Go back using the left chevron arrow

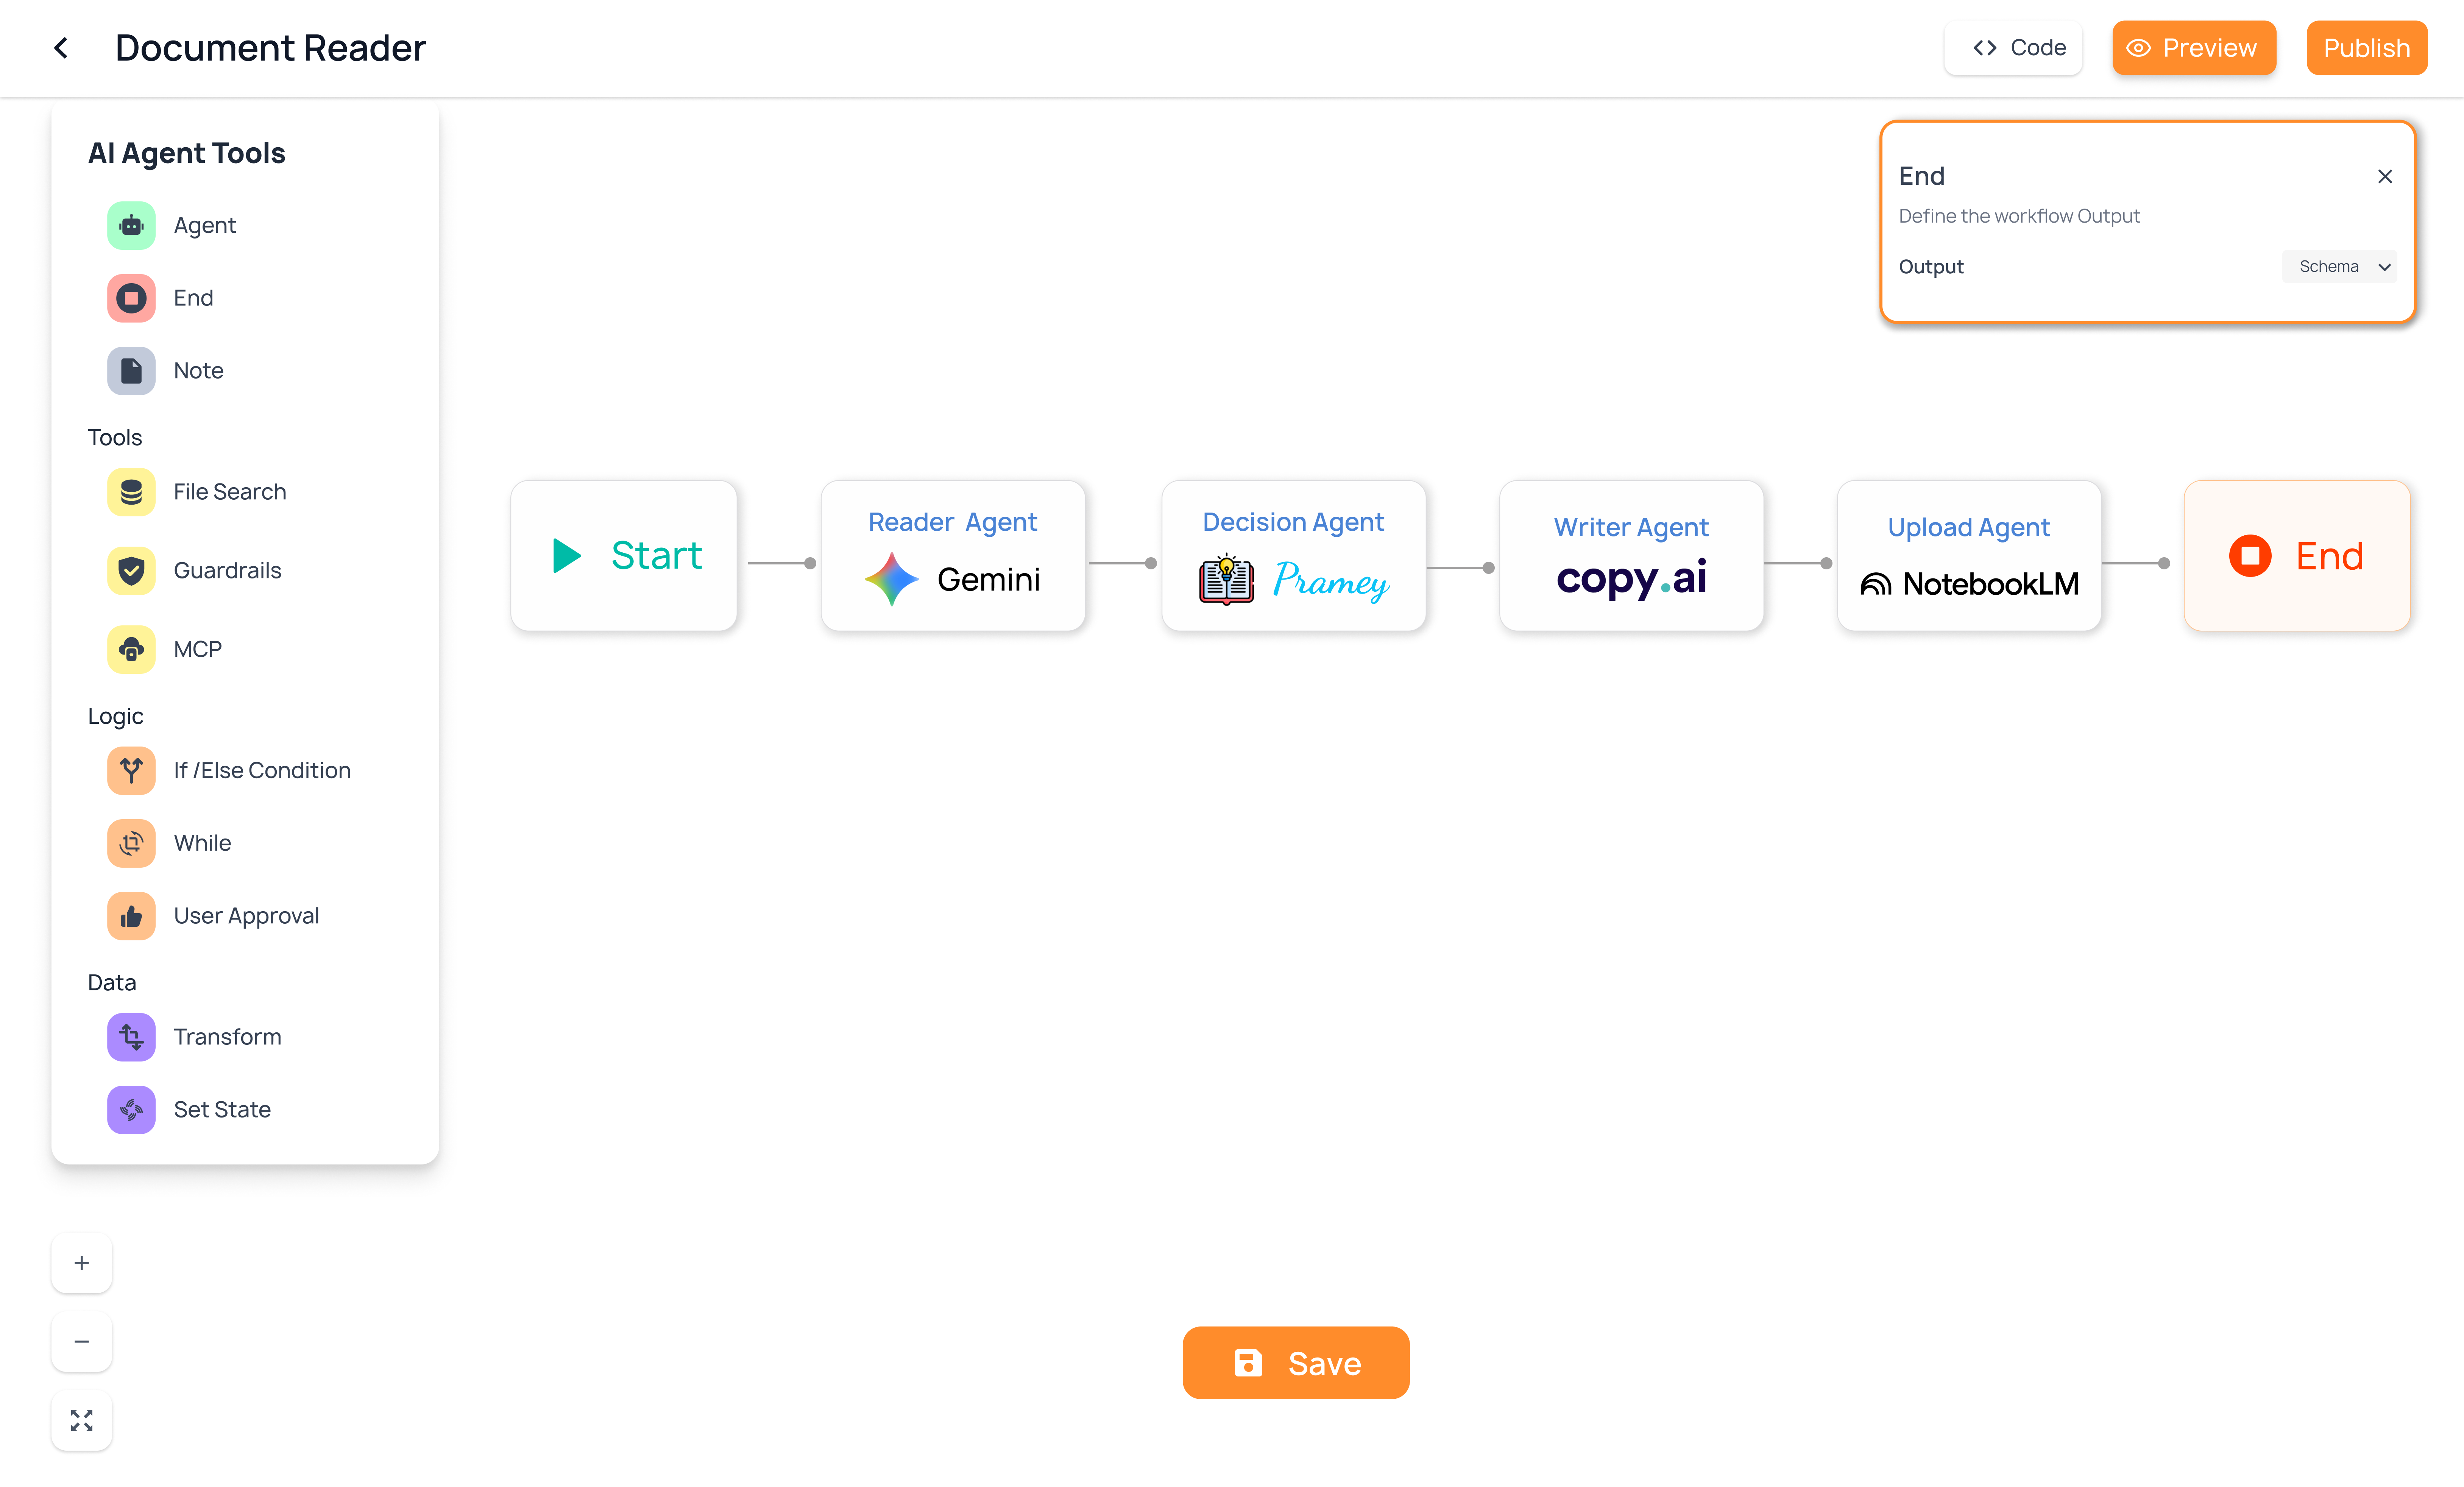tap(61, 48)
